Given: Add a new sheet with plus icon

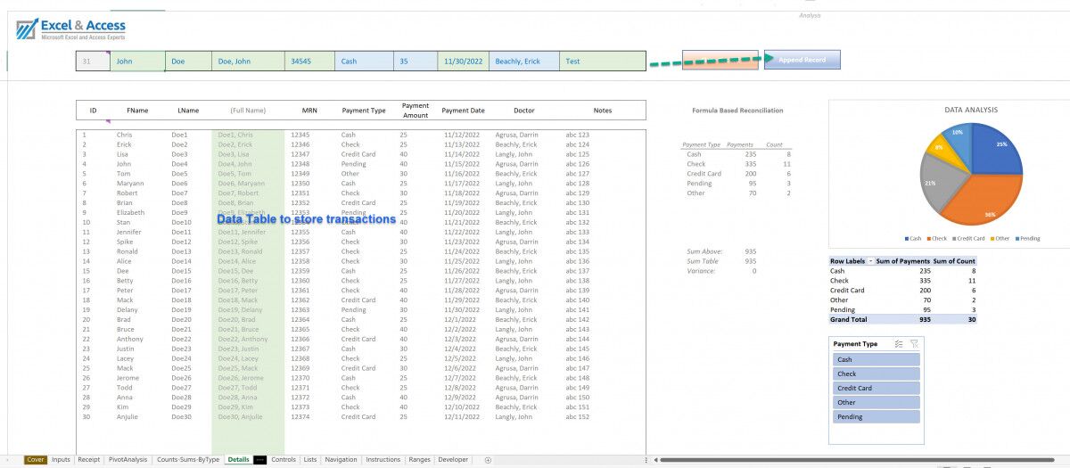Looking at the screenshot, I should coord(488,460).
